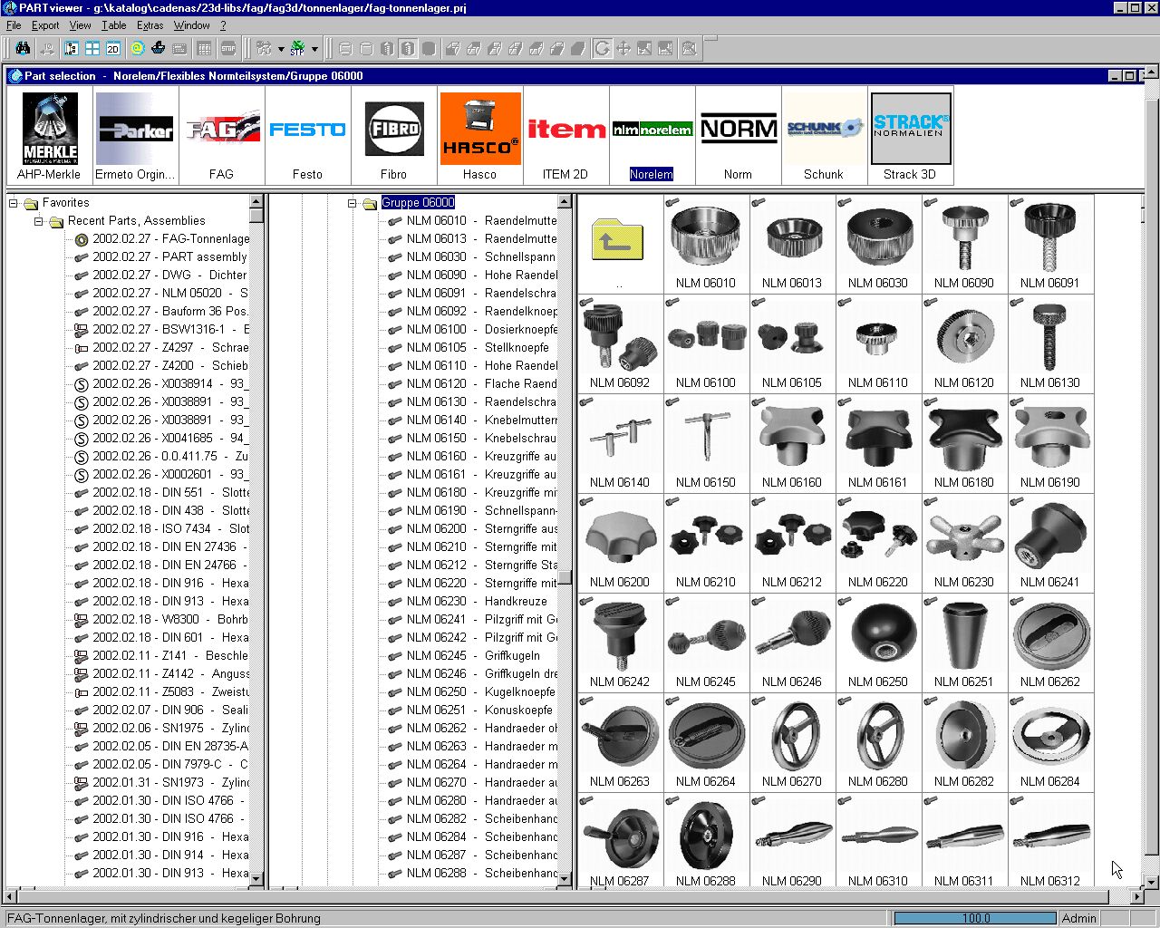Image resolution: width=1160 pixels, height=928 pixels.
Task: Select the Gruppe 06000 folder label
Action: click(x=418, y=203)
